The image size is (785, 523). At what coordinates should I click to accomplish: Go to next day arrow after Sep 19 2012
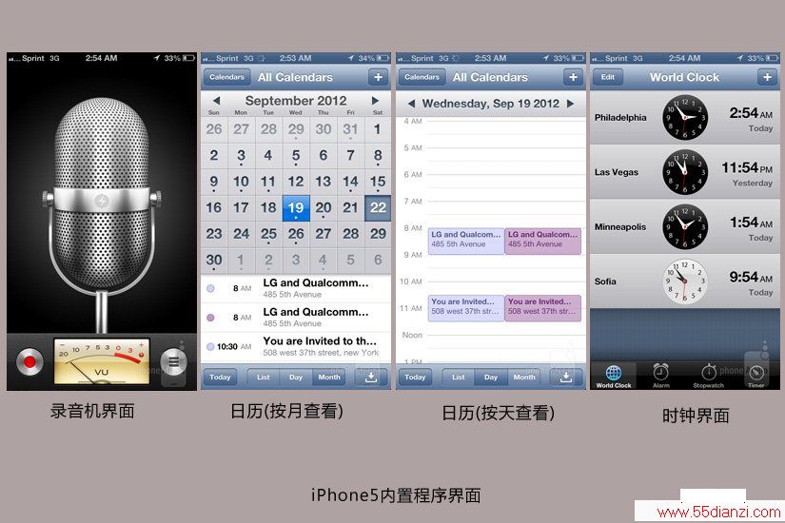pos(570,104)
